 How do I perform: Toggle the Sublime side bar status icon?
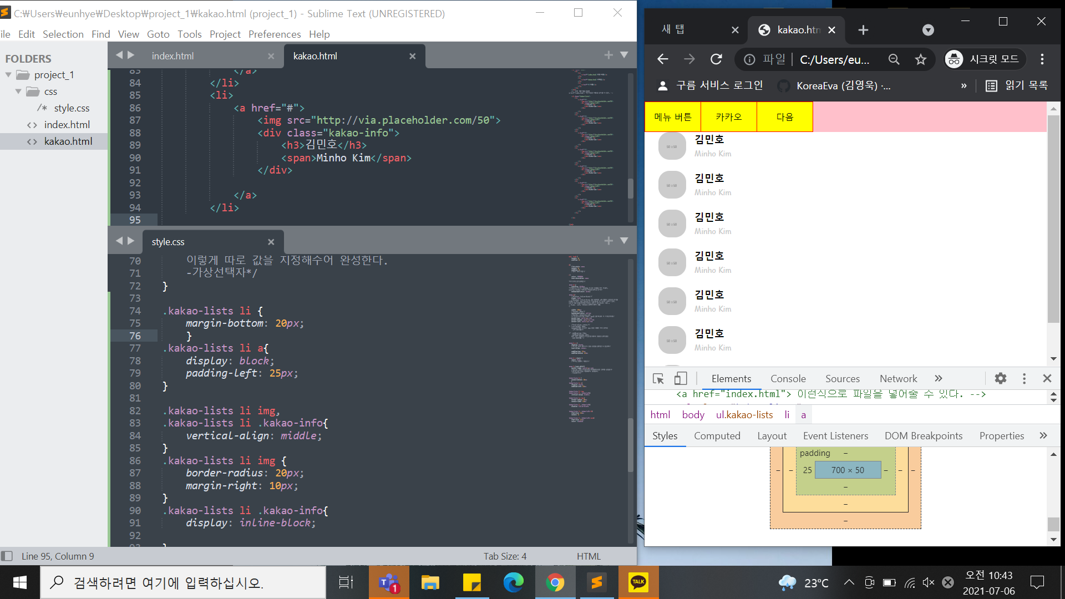7,556
